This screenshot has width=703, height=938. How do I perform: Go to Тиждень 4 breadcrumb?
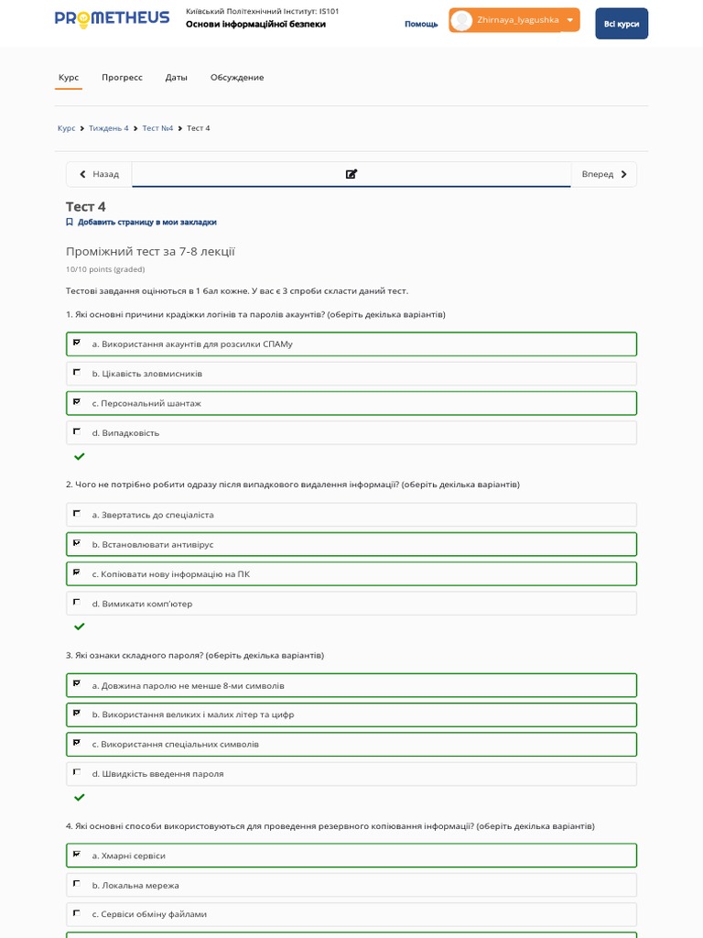tap(109, 128)
